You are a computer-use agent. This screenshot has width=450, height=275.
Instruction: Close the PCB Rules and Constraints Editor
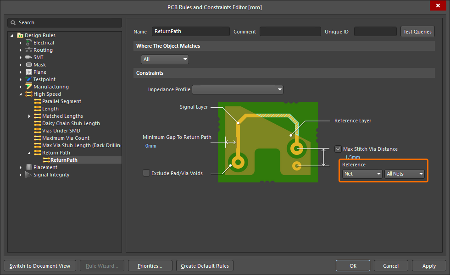click(x=438, y=5)
